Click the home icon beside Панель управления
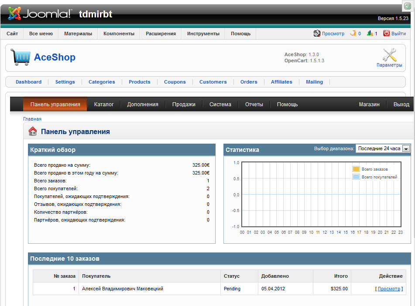 pos(33,131)
